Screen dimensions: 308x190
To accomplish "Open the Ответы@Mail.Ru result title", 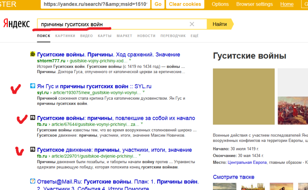I will (x=118, y=185).
